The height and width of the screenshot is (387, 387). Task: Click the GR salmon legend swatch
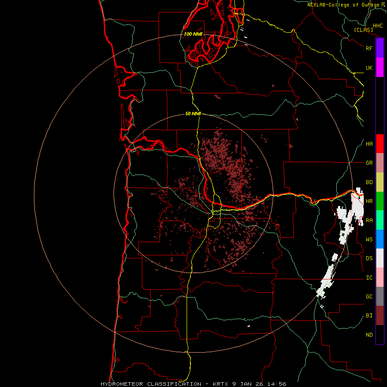[x=380, y=163]
